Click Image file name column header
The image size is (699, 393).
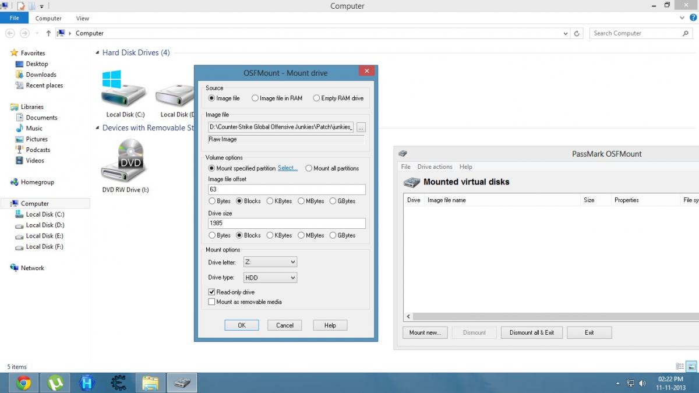(x=503, y=200)
